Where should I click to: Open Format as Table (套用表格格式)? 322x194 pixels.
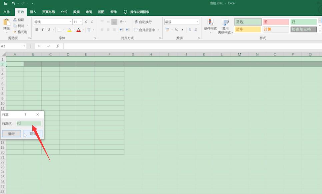[225, 26]
